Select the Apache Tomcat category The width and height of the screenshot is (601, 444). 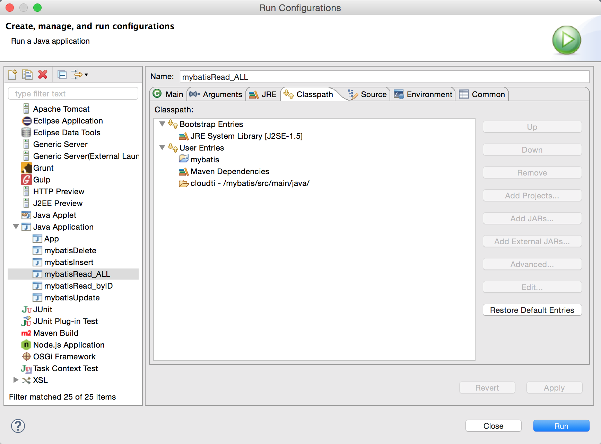click(x=61, y=109)
